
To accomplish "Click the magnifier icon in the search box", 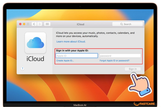I will coord(122,24).
